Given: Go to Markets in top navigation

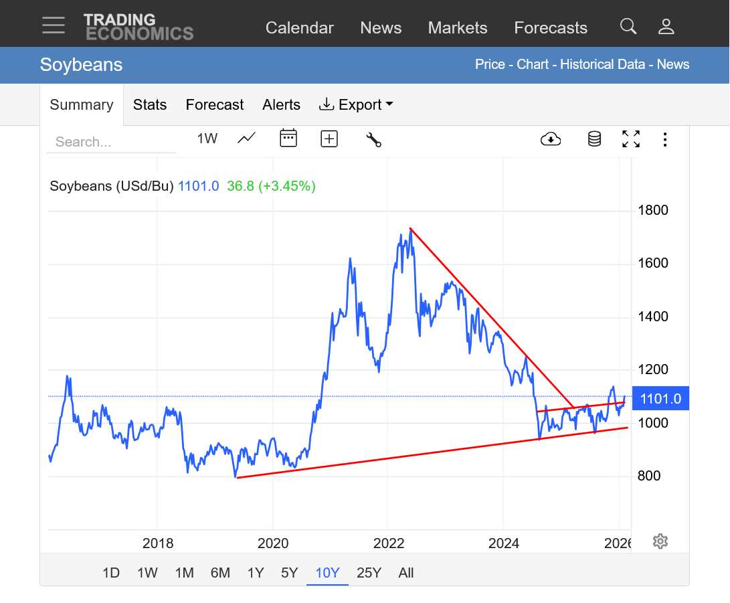Looking at the screenshot, I should point(458,27).
